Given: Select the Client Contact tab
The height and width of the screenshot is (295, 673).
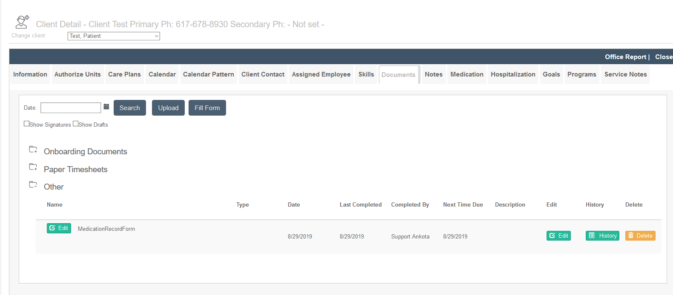Looking at the screenshot, I should (x=263, y=74).
